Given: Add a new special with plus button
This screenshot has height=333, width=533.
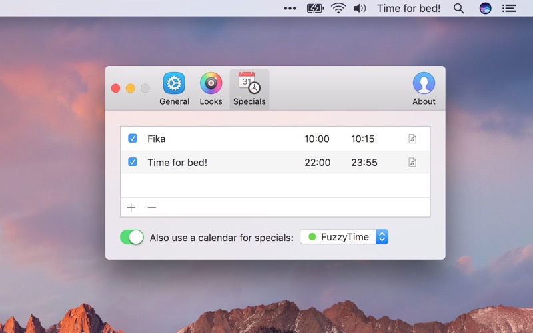Looking at the screenshot, I should coord(131,208).
